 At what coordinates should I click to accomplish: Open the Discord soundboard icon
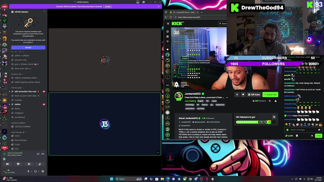pos(40,164)
